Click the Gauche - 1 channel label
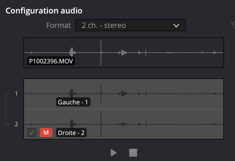Image resolution: width=235 pixels, height=161 pixels. [73, 102]
